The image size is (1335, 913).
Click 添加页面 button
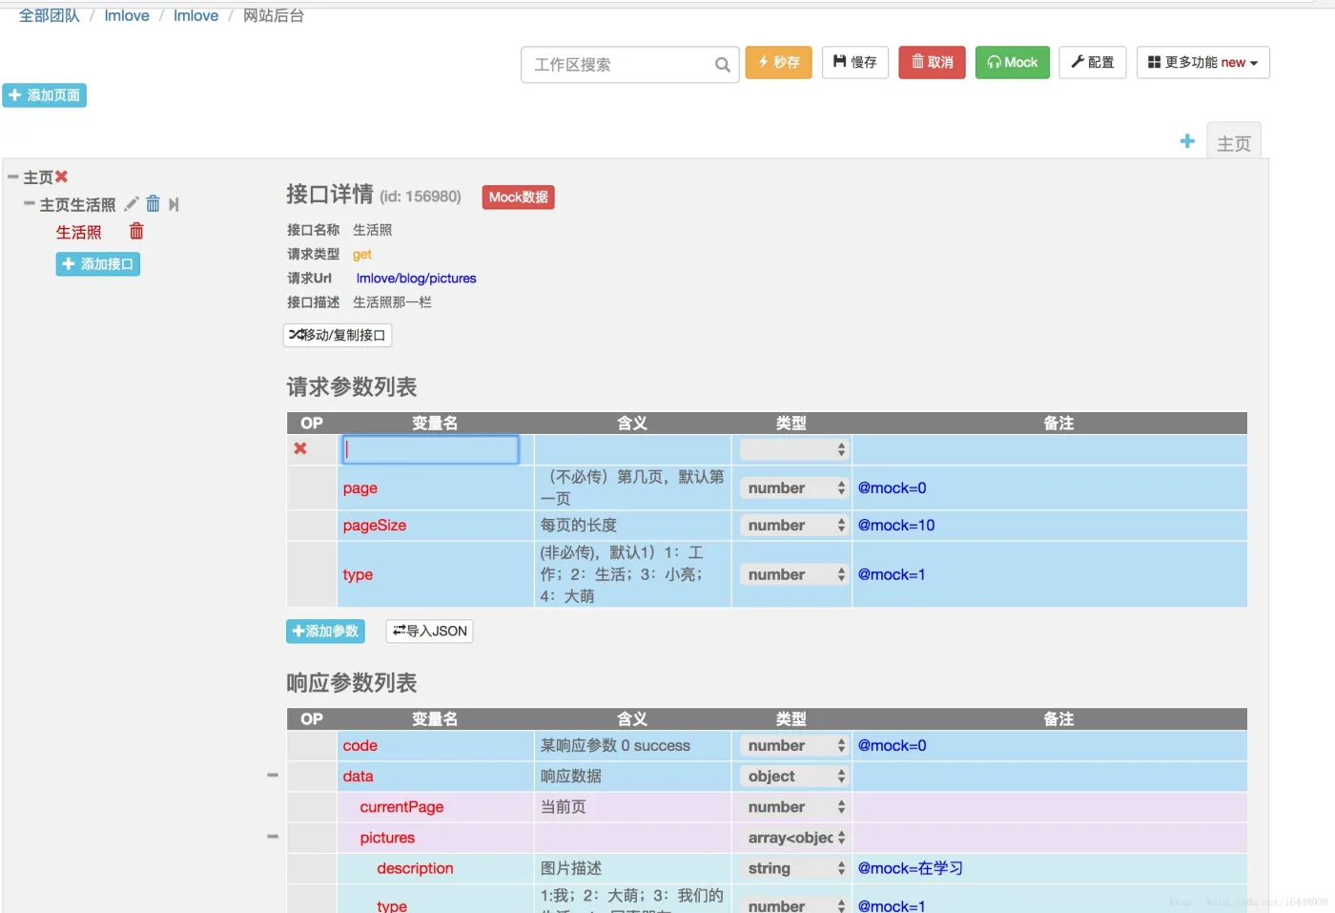click(45, 95)
